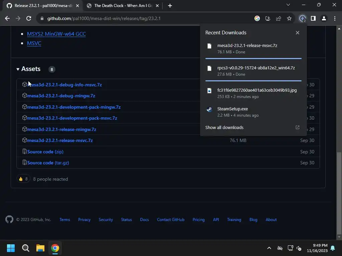
Task: Download mesa3d-23.2.1-development-pack-mingw.7z
Action: (74, 107)
